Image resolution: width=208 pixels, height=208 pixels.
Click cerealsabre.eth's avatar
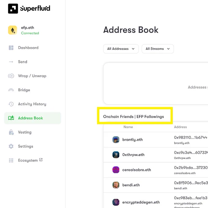pos(116,170)
